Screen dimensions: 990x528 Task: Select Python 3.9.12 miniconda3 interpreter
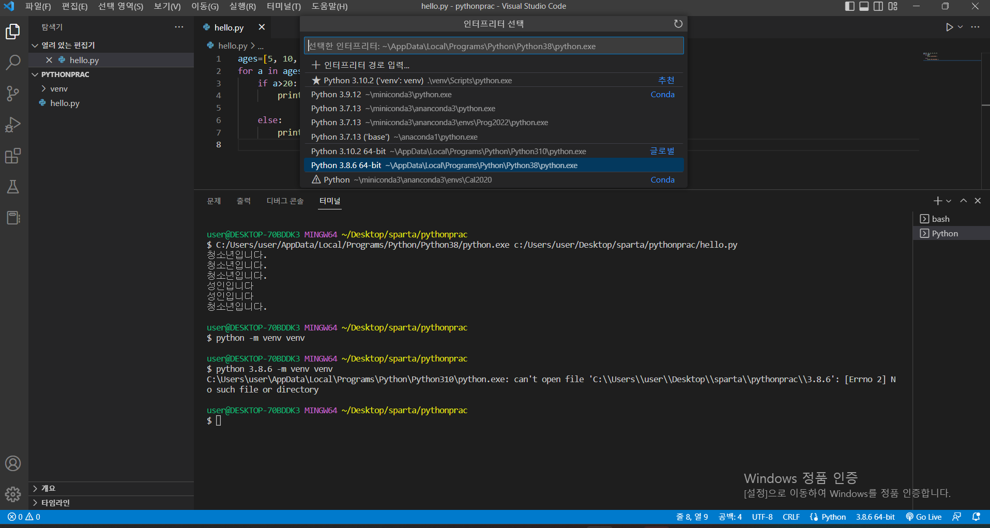tap(494, 94)
